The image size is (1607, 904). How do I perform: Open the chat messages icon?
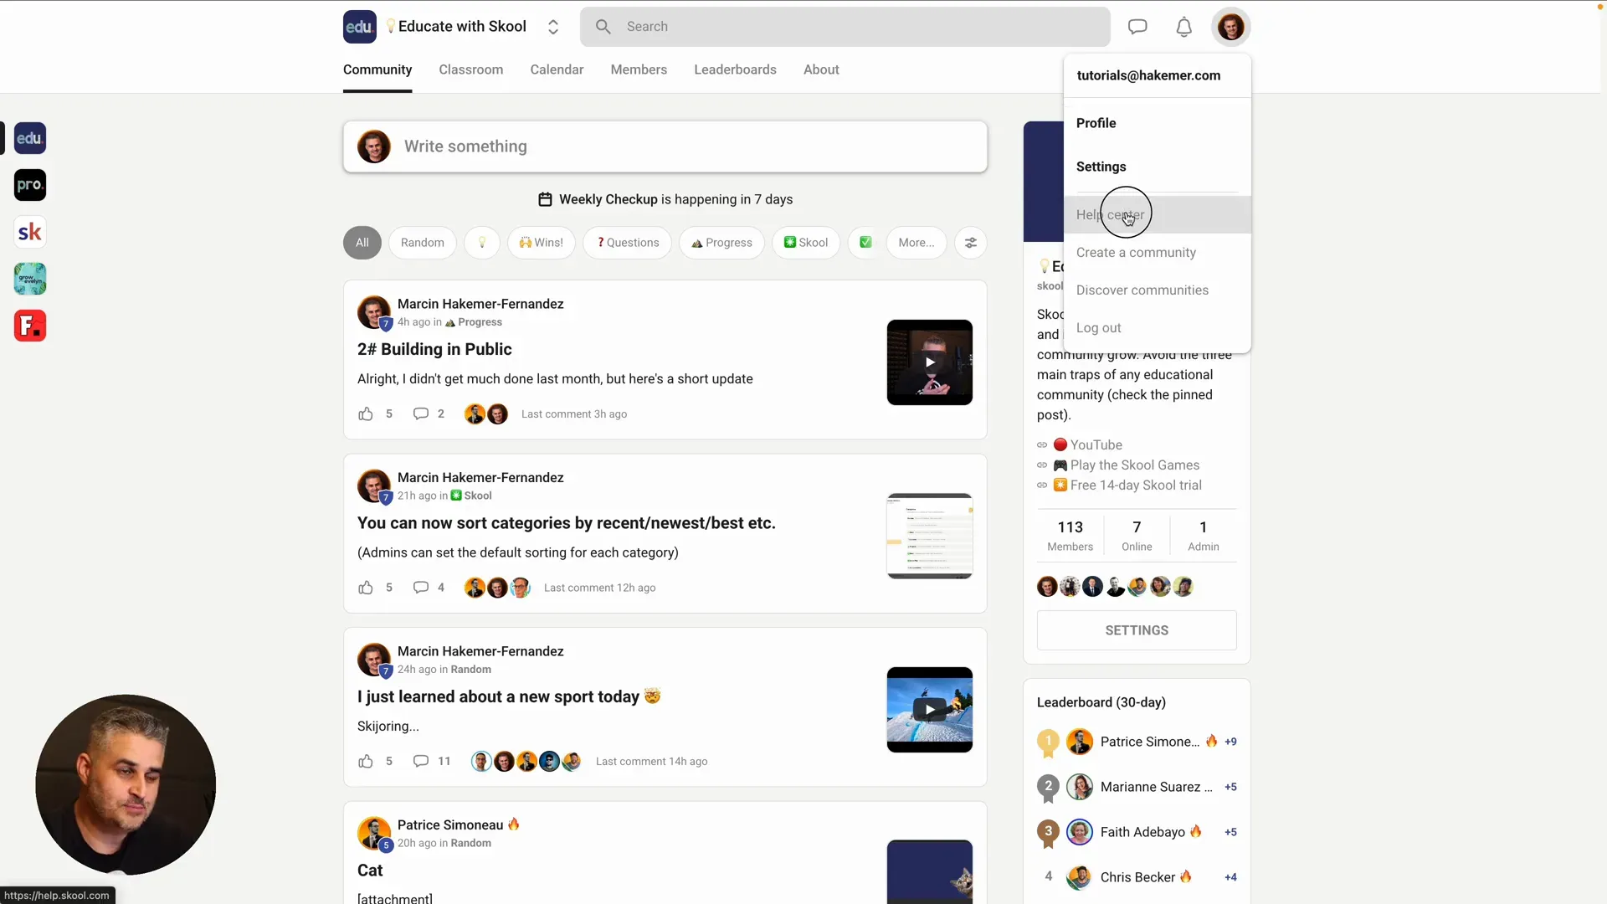[1137, 27]
